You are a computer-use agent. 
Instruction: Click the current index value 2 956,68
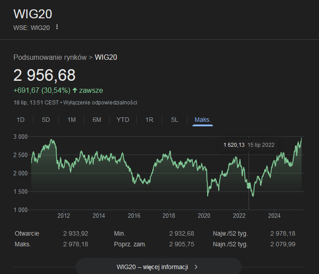pyautogui.click(x=45, y=75)
